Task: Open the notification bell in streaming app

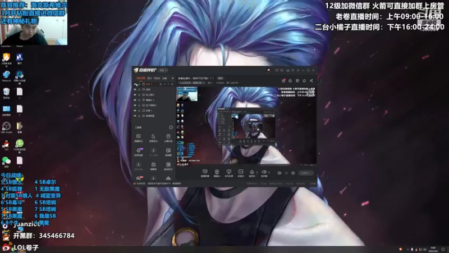Action: [304, 80]
